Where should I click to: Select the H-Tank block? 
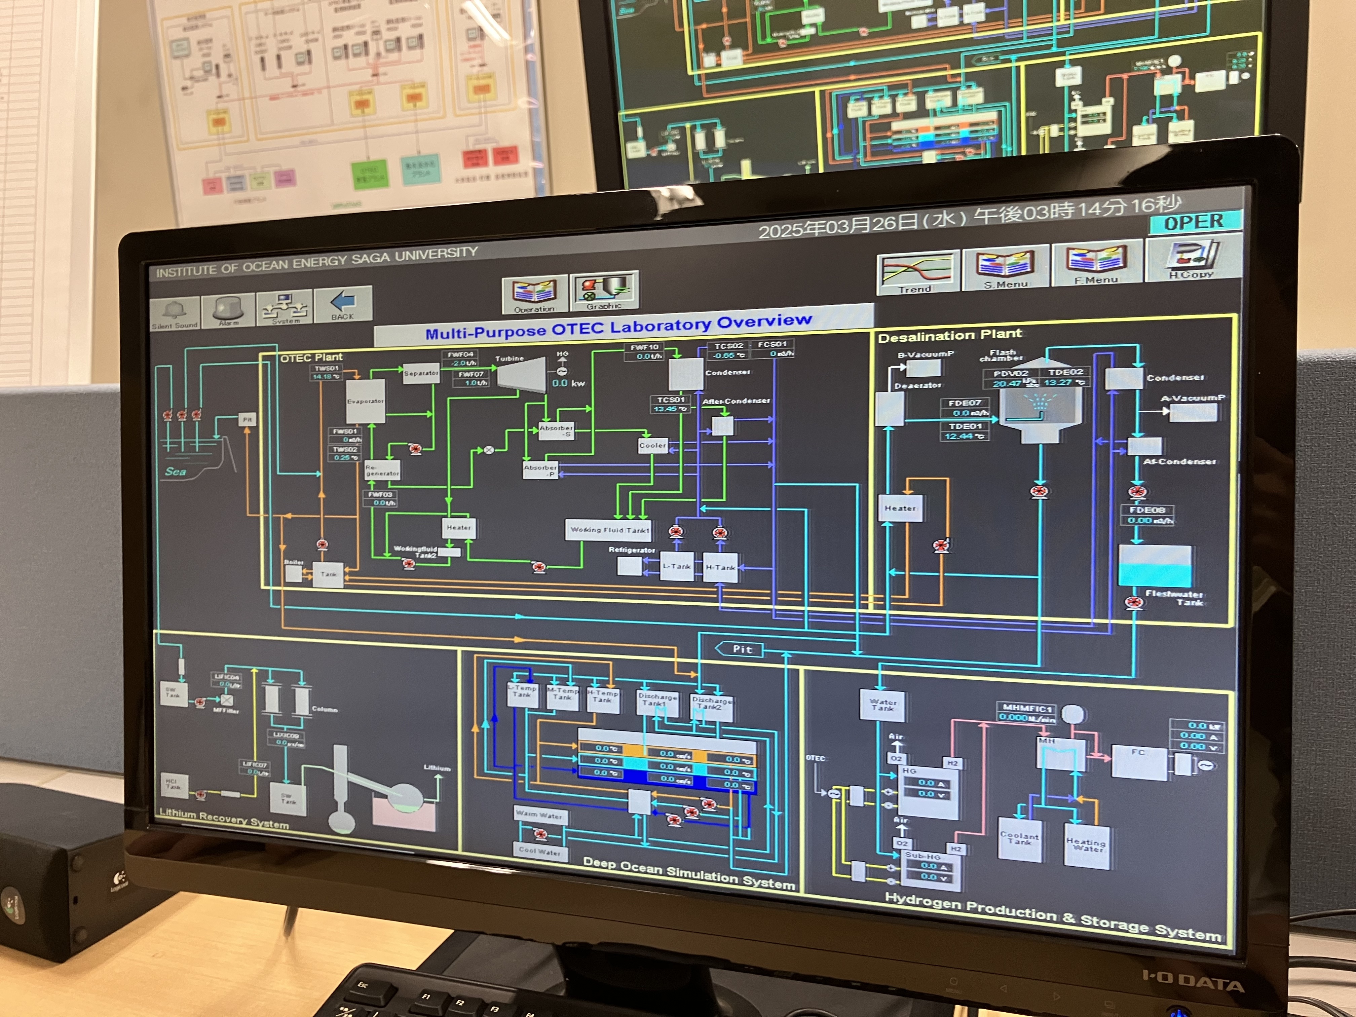pos(720,568)
